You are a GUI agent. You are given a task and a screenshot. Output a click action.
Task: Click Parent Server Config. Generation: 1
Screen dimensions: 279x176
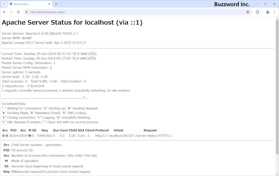pyautogui.click(x=28, y=63)
